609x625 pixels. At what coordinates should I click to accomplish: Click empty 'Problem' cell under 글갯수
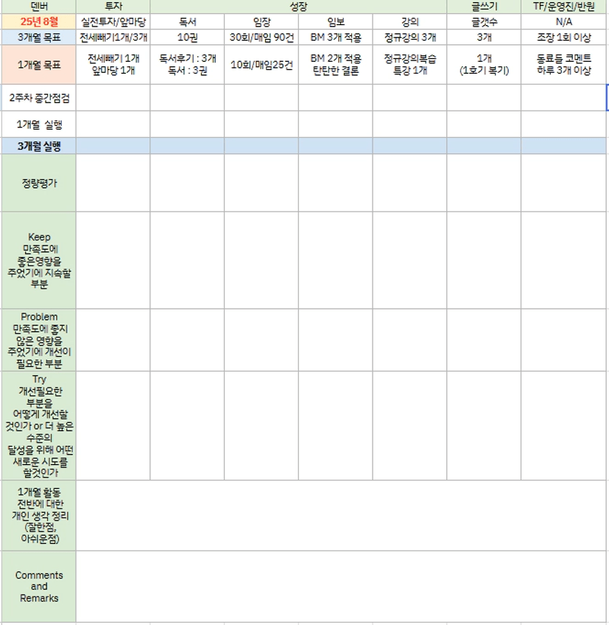point(484,340)
